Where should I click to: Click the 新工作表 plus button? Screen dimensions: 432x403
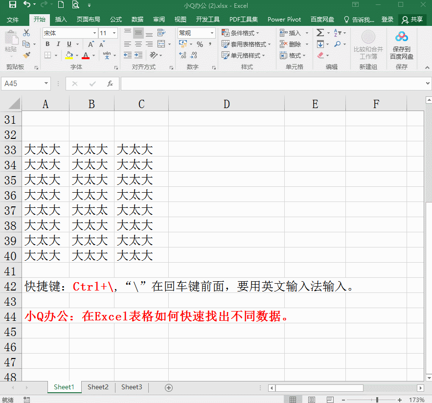pyautogui.click(x=168, y=387)
